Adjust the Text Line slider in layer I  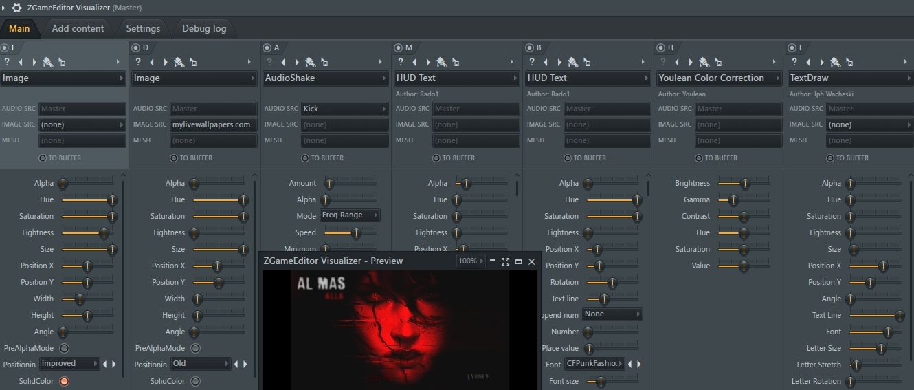tap(875, 316)
